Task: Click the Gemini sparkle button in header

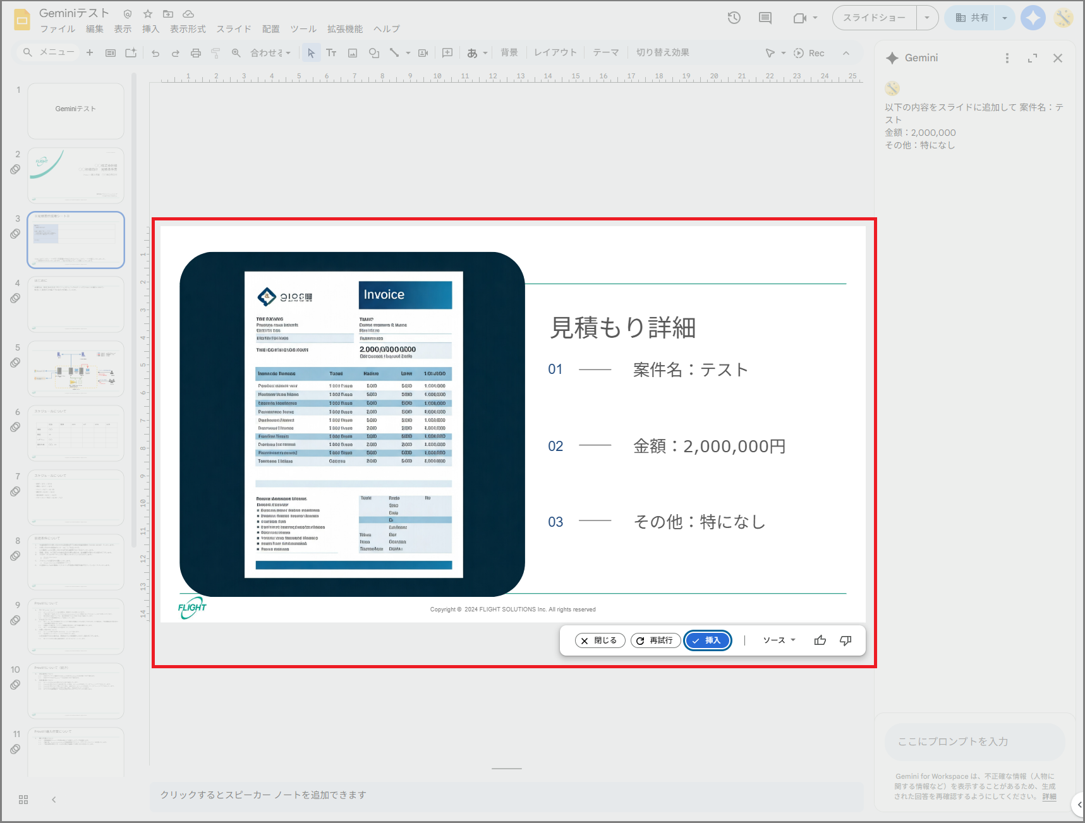Action: click(1033, 18)
